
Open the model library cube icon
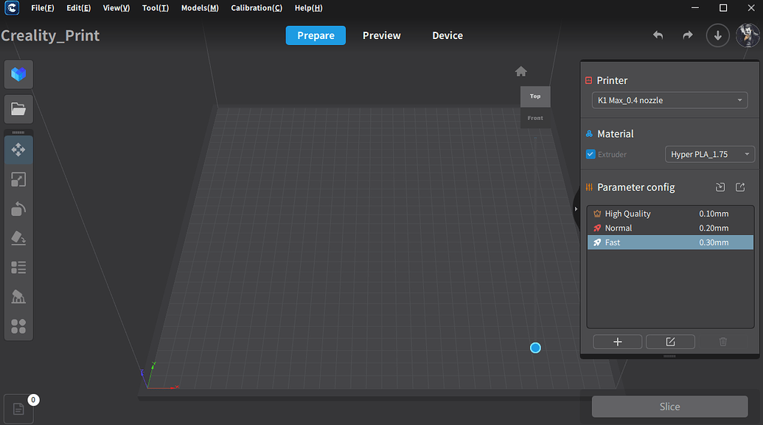18,74
